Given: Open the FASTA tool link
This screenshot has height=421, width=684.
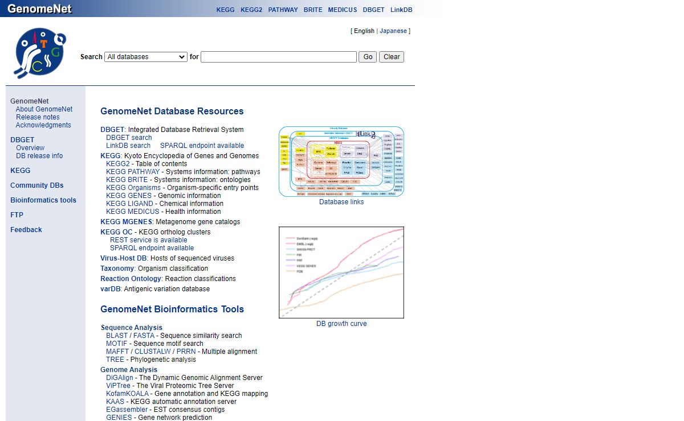Looking at the screenshot, I should (x=144, y=336).
